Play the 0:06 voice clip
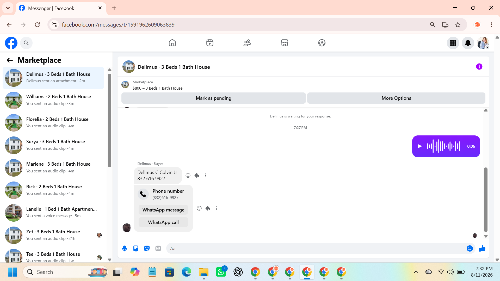Viewport: 500px width, 281px height. 419,146
